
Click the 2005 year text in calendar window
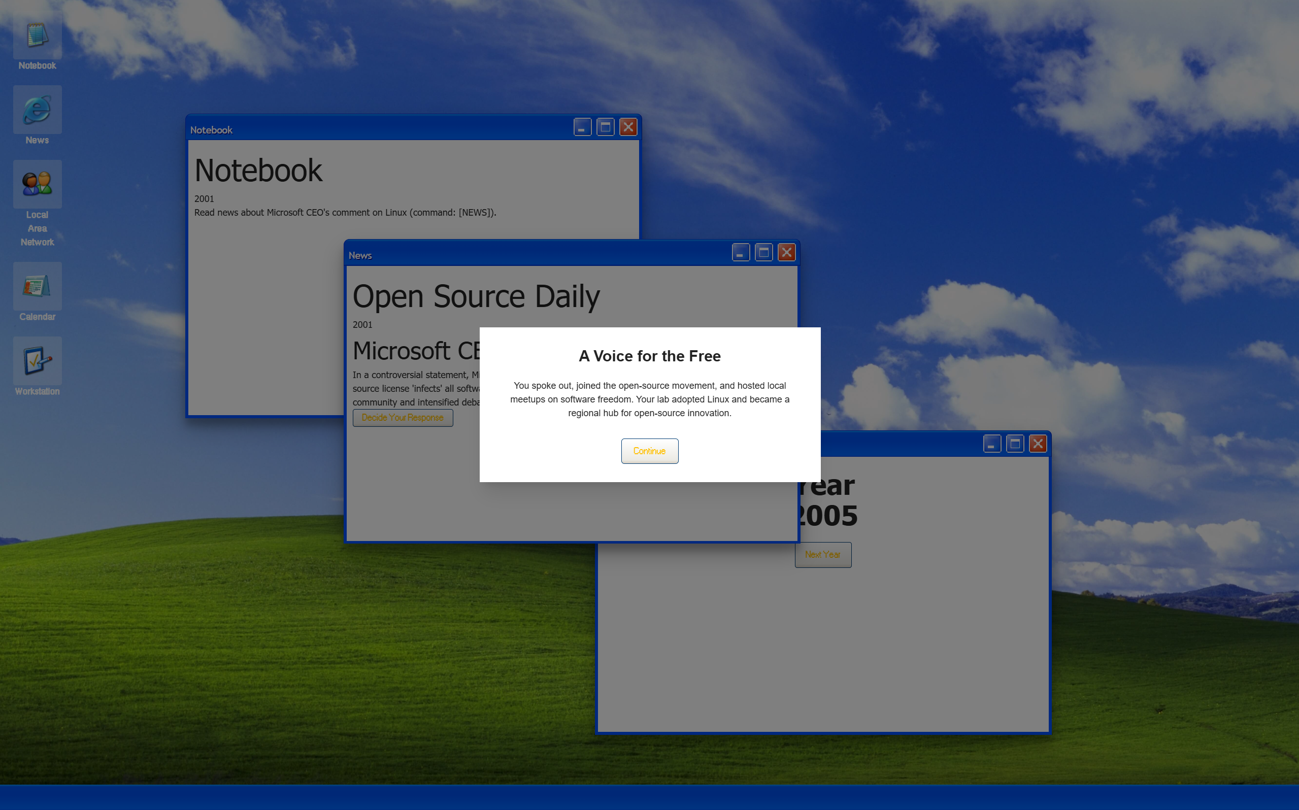[x=828, y=515]
